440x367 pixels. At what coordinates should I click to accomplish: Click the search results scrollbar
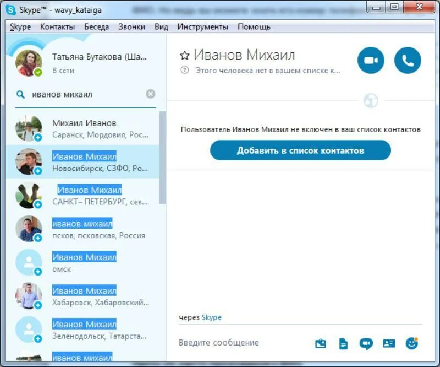coord(162,158)
